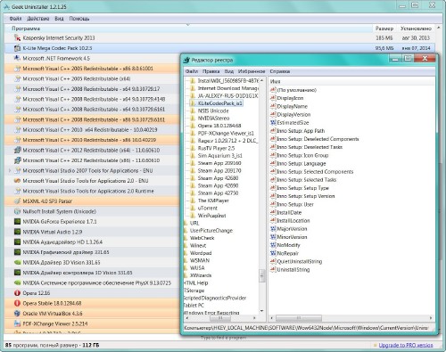Image resolution: width=446 pixels, height=352 pixels.
Task: Select the K-Lite Mega Codec Pack icon
Action: pyautogui.click(x=17, y=48)
